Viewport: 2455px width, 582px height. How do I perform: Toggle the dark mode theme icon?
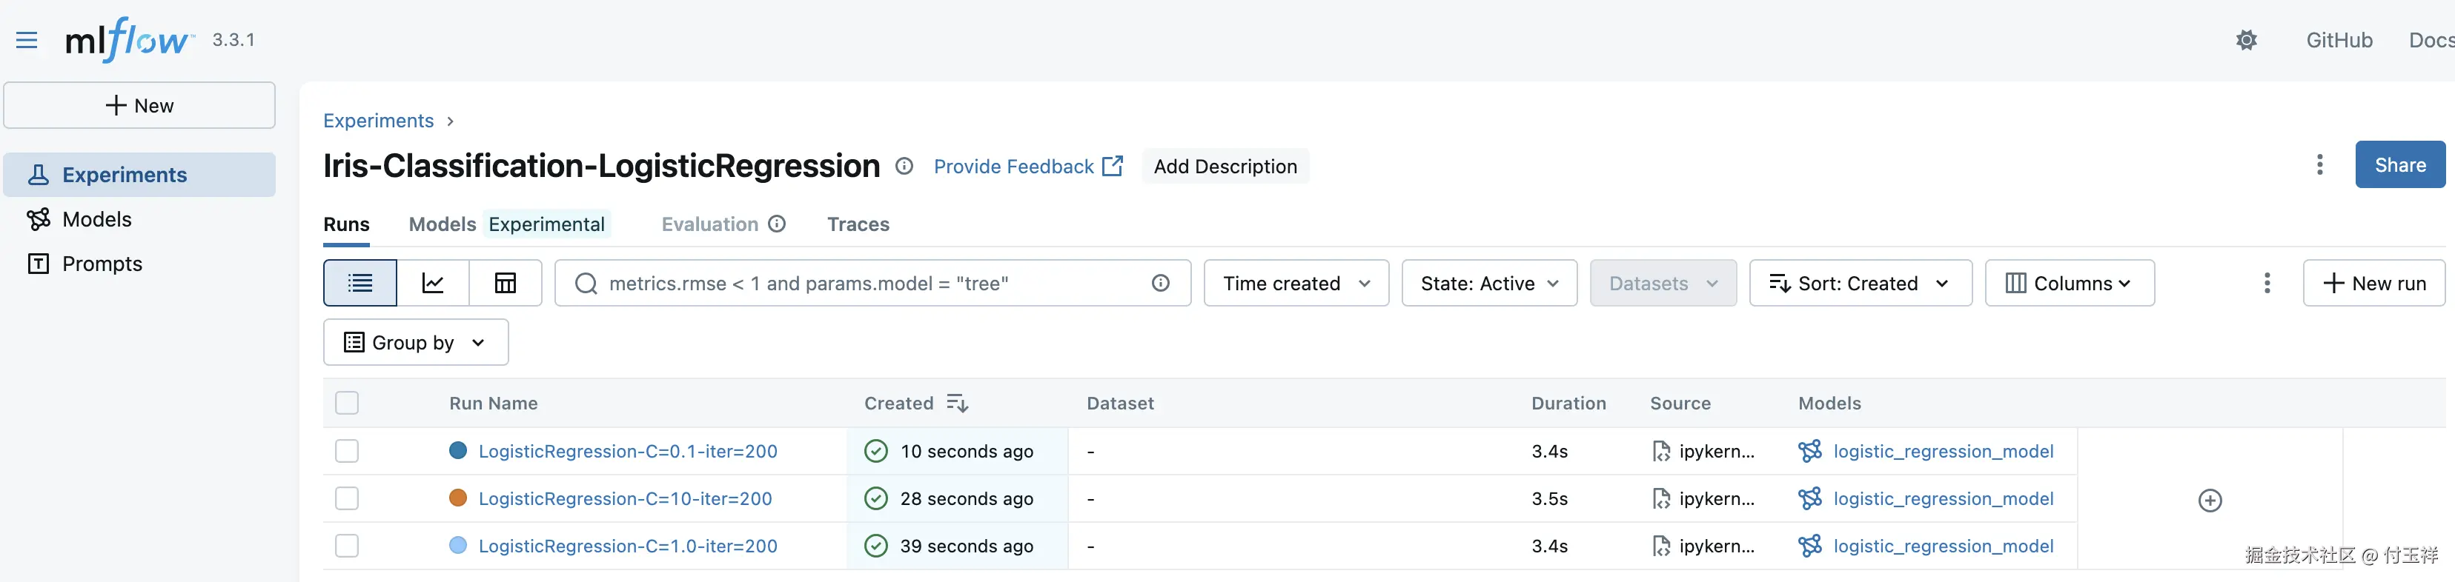click(2246, 40)
